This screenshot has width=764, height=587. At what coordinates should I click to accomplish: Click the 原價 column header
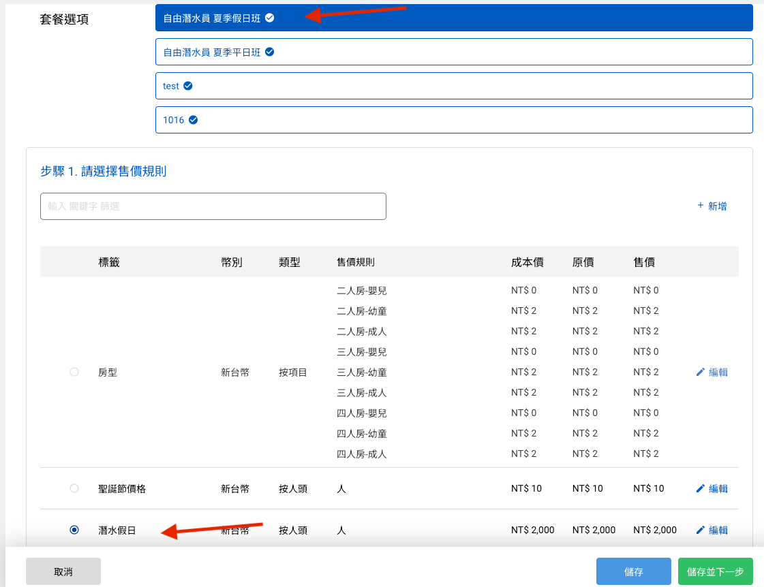coord(583,262)
